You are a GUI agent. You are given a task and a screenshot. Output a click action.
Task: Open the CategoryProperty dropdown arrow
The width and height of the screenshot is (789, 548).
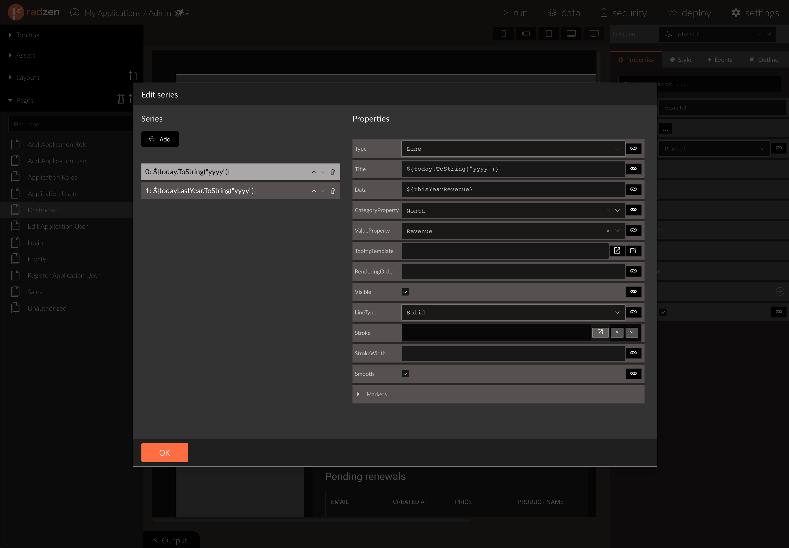pyautogui.click(x=617, y=211)
